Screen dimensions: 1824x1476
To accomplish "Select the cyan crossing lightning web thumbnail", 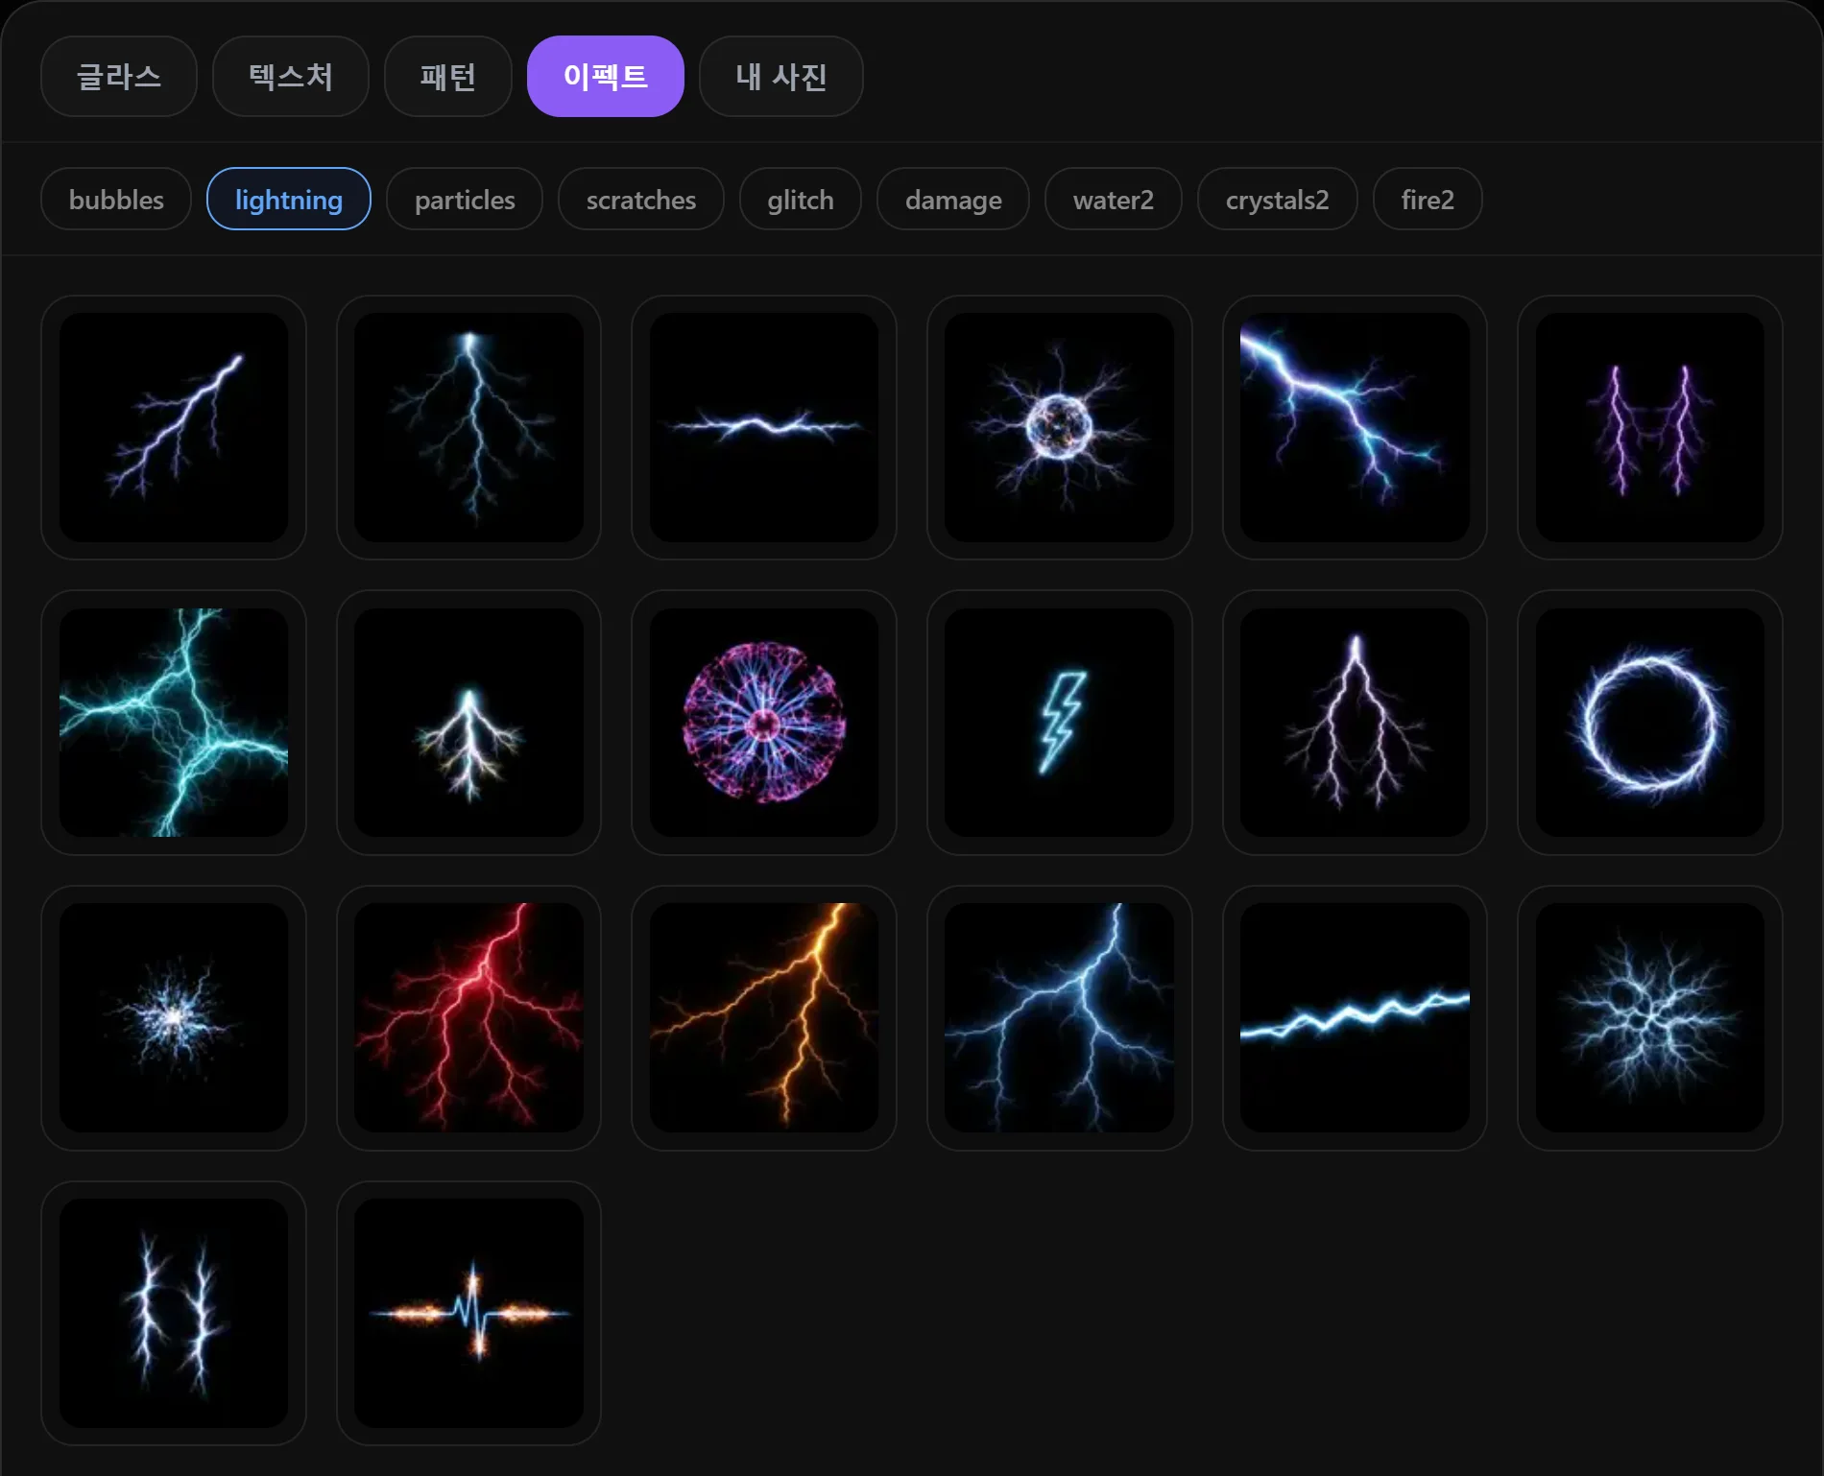I will coord(174,723).
